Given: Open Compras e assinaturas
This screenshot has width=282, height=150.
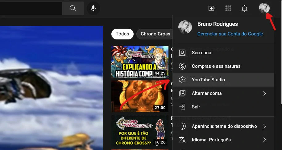Looking at the screenshot, I should [223, 66].
